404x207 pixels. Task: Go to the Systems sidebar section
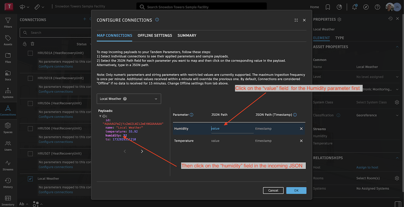pyautogui.click(x=8, y=93)
